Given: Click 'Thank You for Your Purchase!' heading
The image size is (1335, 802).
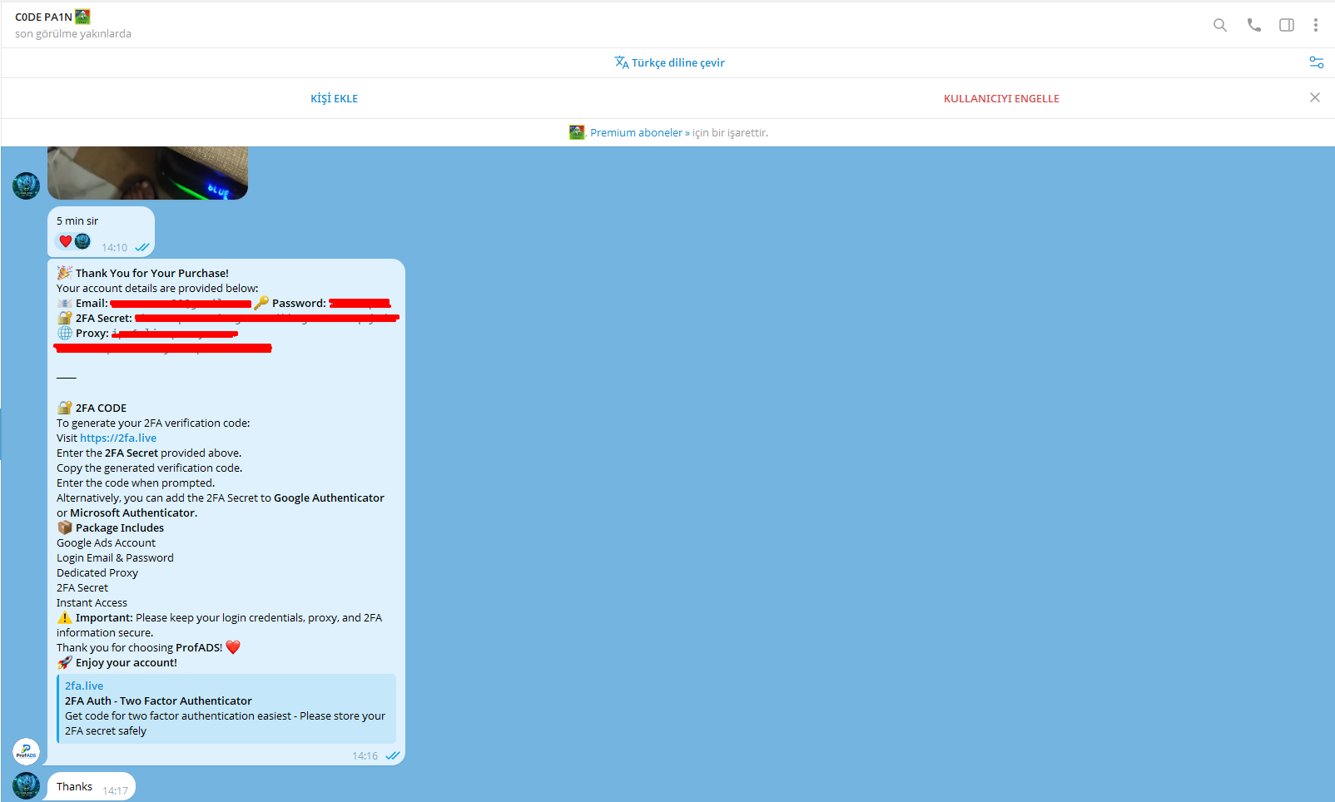Looking at the screenshot, I should click(x=152, y=273).
